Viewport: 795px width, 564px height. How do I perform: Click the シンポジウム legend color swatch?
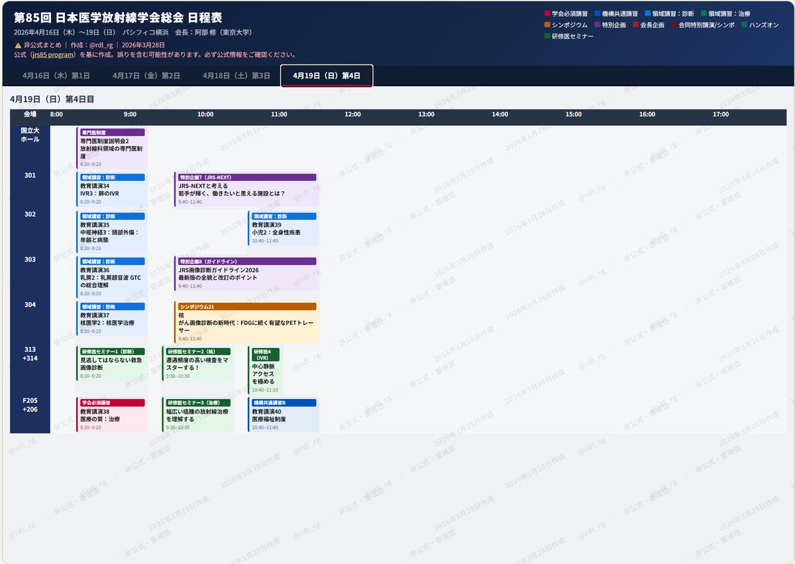pyautogui.click(x=547, y=25)
